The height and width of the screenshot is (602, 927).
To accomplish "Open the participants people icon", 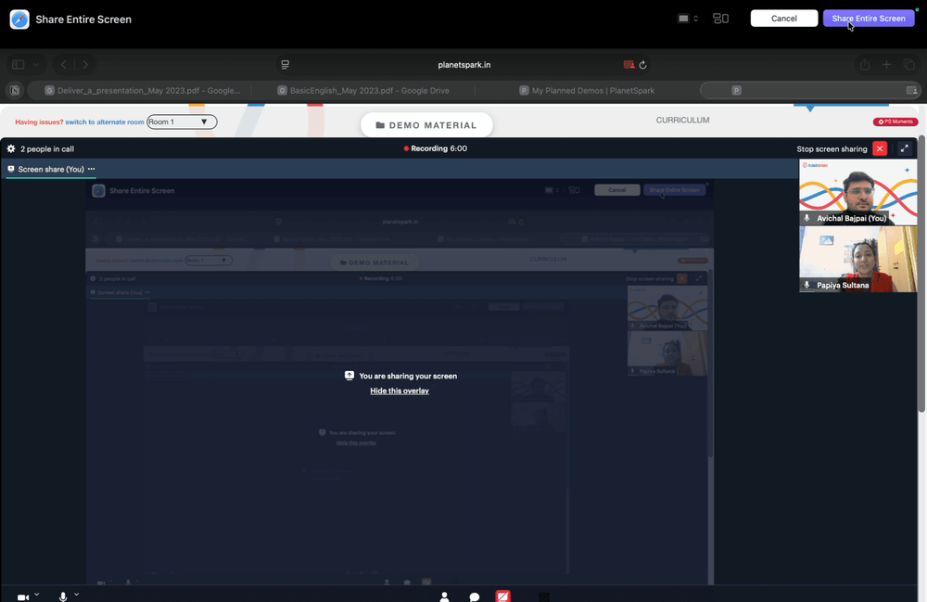I will coord(445,597).
